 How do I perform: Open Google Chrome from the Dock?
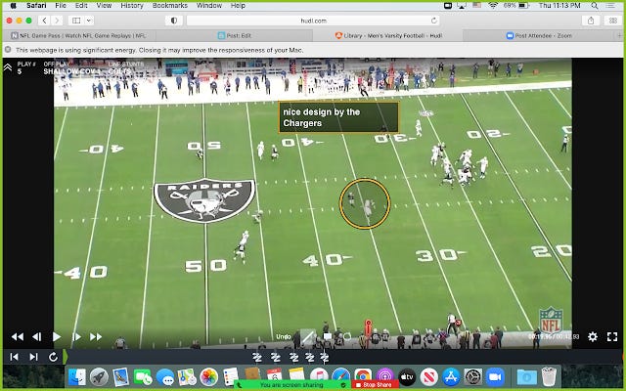tap(363, 375)
